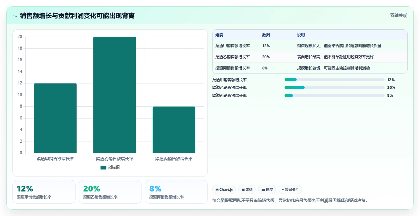Viewport: 420px width, 216px height.
Task: Select the 渠道丙销售额增长率 table cell
Action: (x=233, y=68)
